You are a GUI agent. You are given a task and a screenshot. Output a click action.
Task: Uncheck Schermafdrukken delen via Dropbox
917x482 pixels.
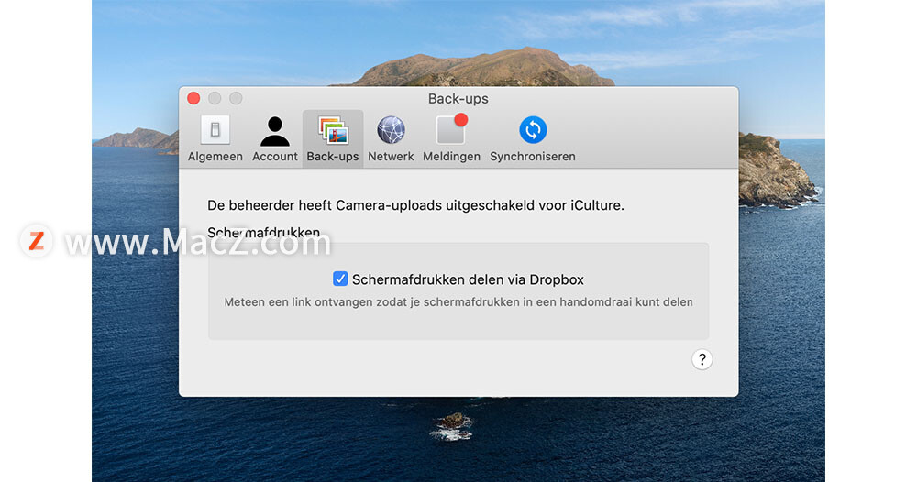pyautogui.click(x=340, y=279)
